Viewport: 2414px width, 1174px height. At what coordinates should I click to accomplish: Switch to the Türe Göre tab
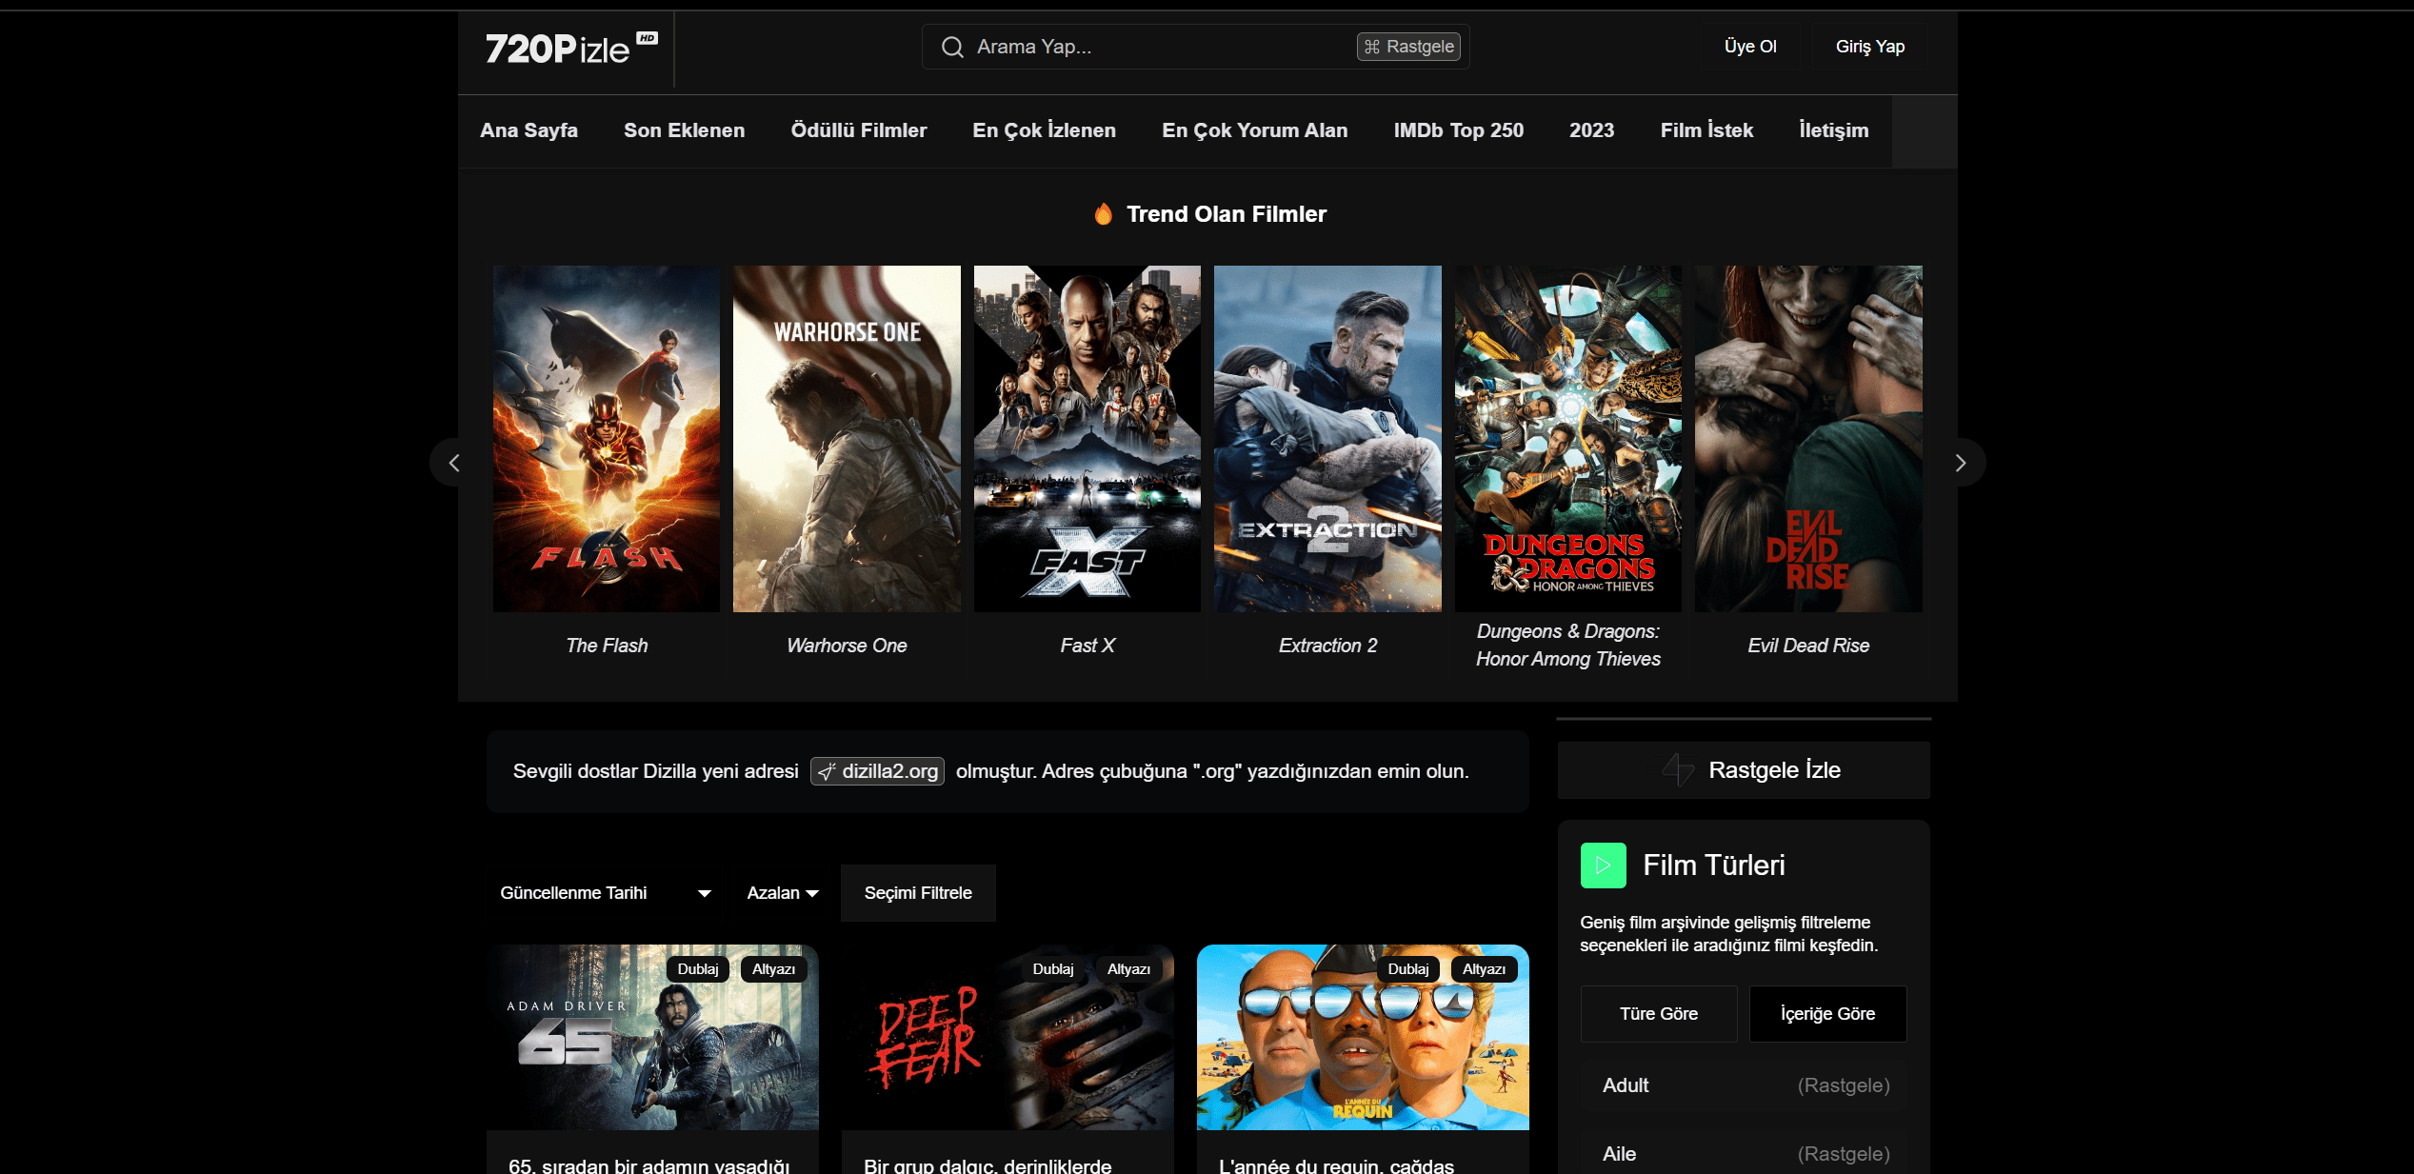[1659, 1014]
